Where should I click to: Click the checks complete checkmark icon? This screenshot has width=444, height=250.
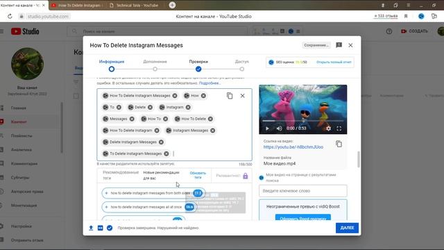pos(110,228)
